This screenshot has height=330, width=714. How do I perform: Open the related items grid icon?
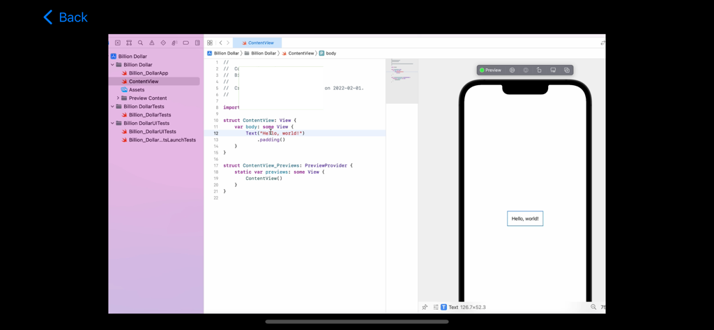[210, 43]
